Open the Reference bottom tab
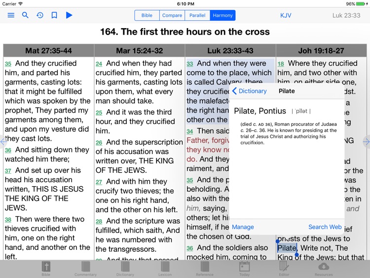 pos(205,269)
